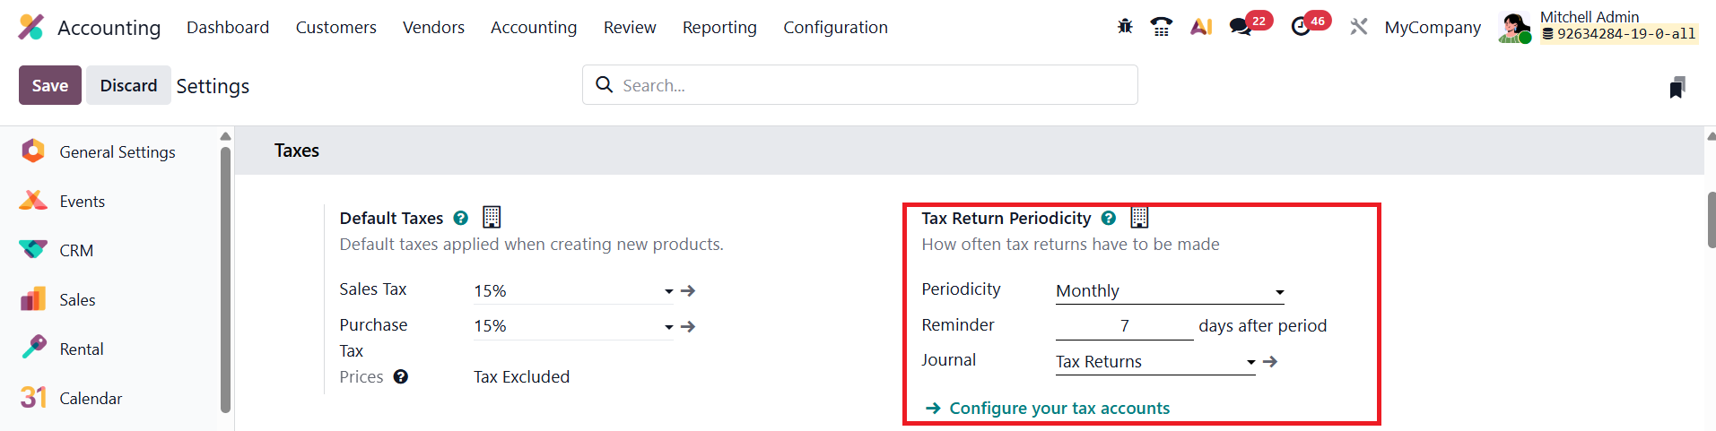Click the Tax Return Periodicity help icon
1716x431 pixels.
(1109, 218)
